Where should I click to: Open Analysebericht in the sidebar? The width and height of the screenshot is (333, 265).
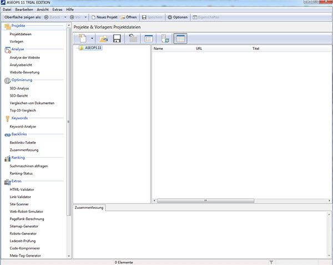(21, 65)
